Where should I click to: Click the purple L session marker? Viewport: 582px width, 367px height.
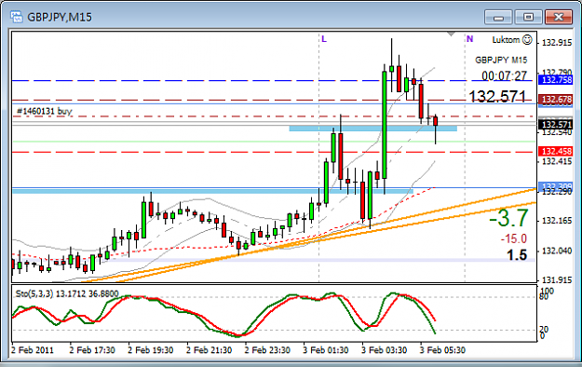[324, 39]
